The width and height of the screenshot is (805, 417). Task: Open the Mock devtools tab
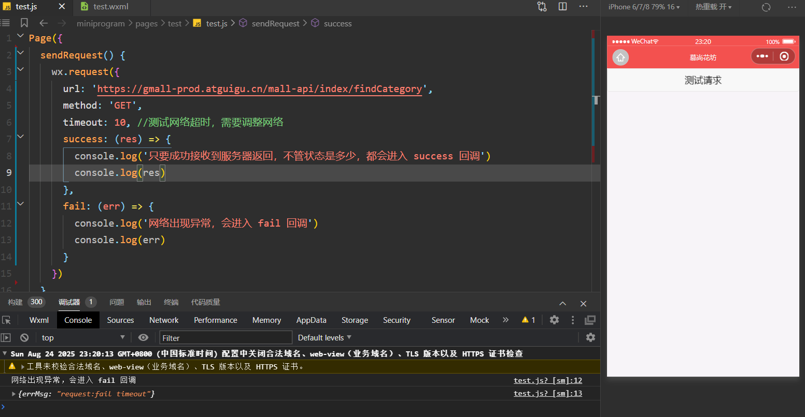[x=479, y=320]
